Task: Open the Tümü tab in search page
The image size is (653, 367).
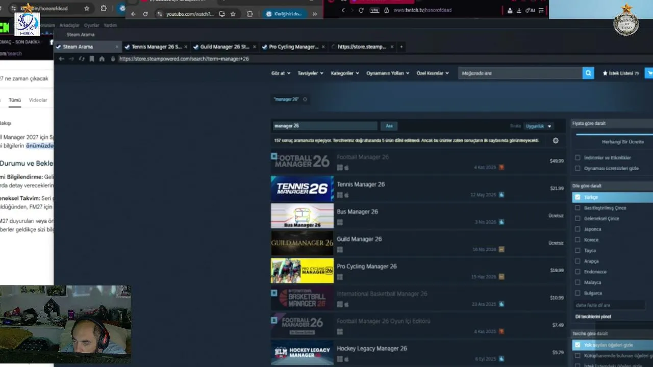Action: pyautogui.click(x=15, y=100)
